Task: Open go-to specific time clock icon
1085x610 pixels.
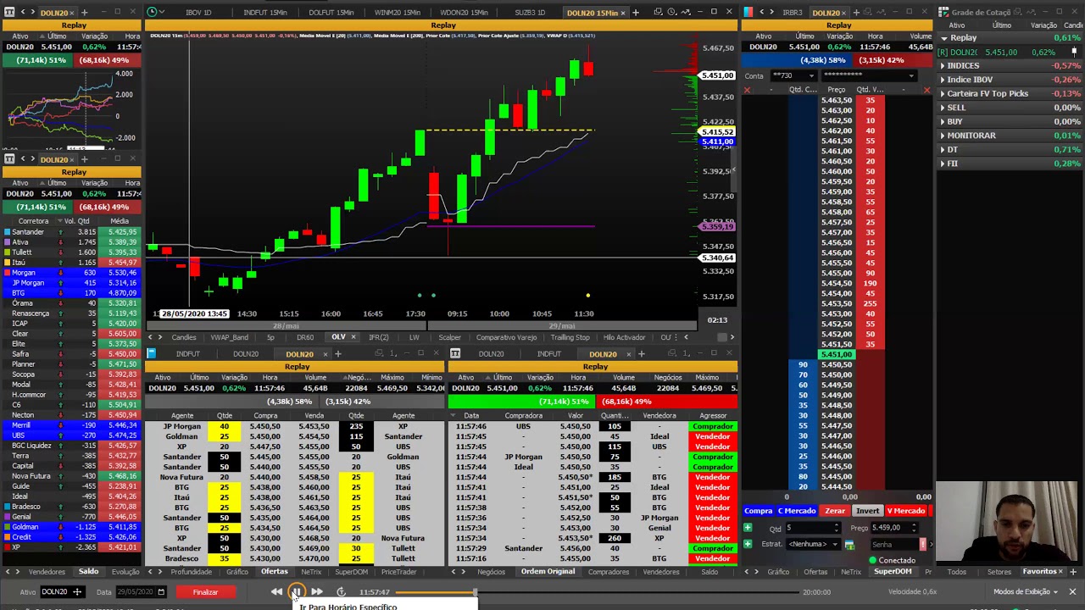Action: (341, 592)
